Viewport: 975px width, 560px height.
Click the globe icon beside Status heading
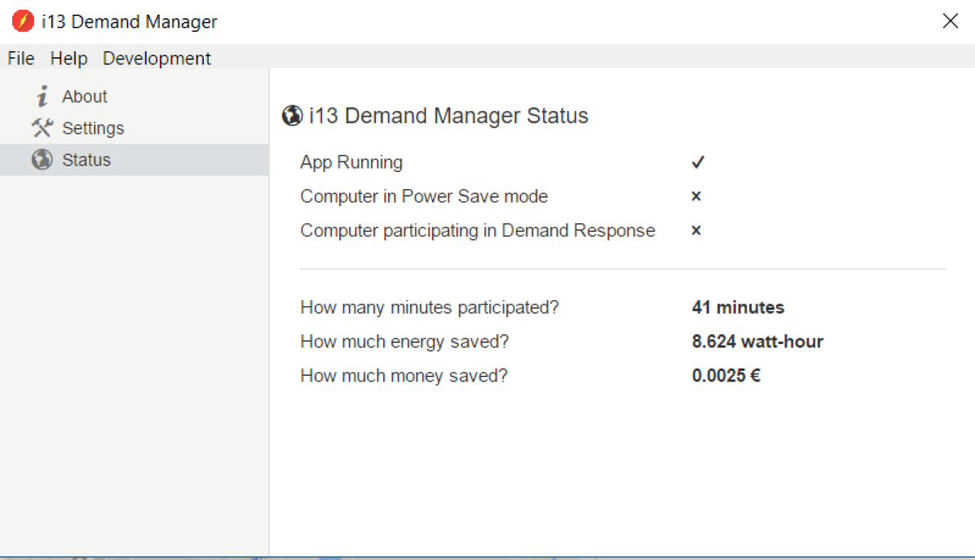pos(292,116)
